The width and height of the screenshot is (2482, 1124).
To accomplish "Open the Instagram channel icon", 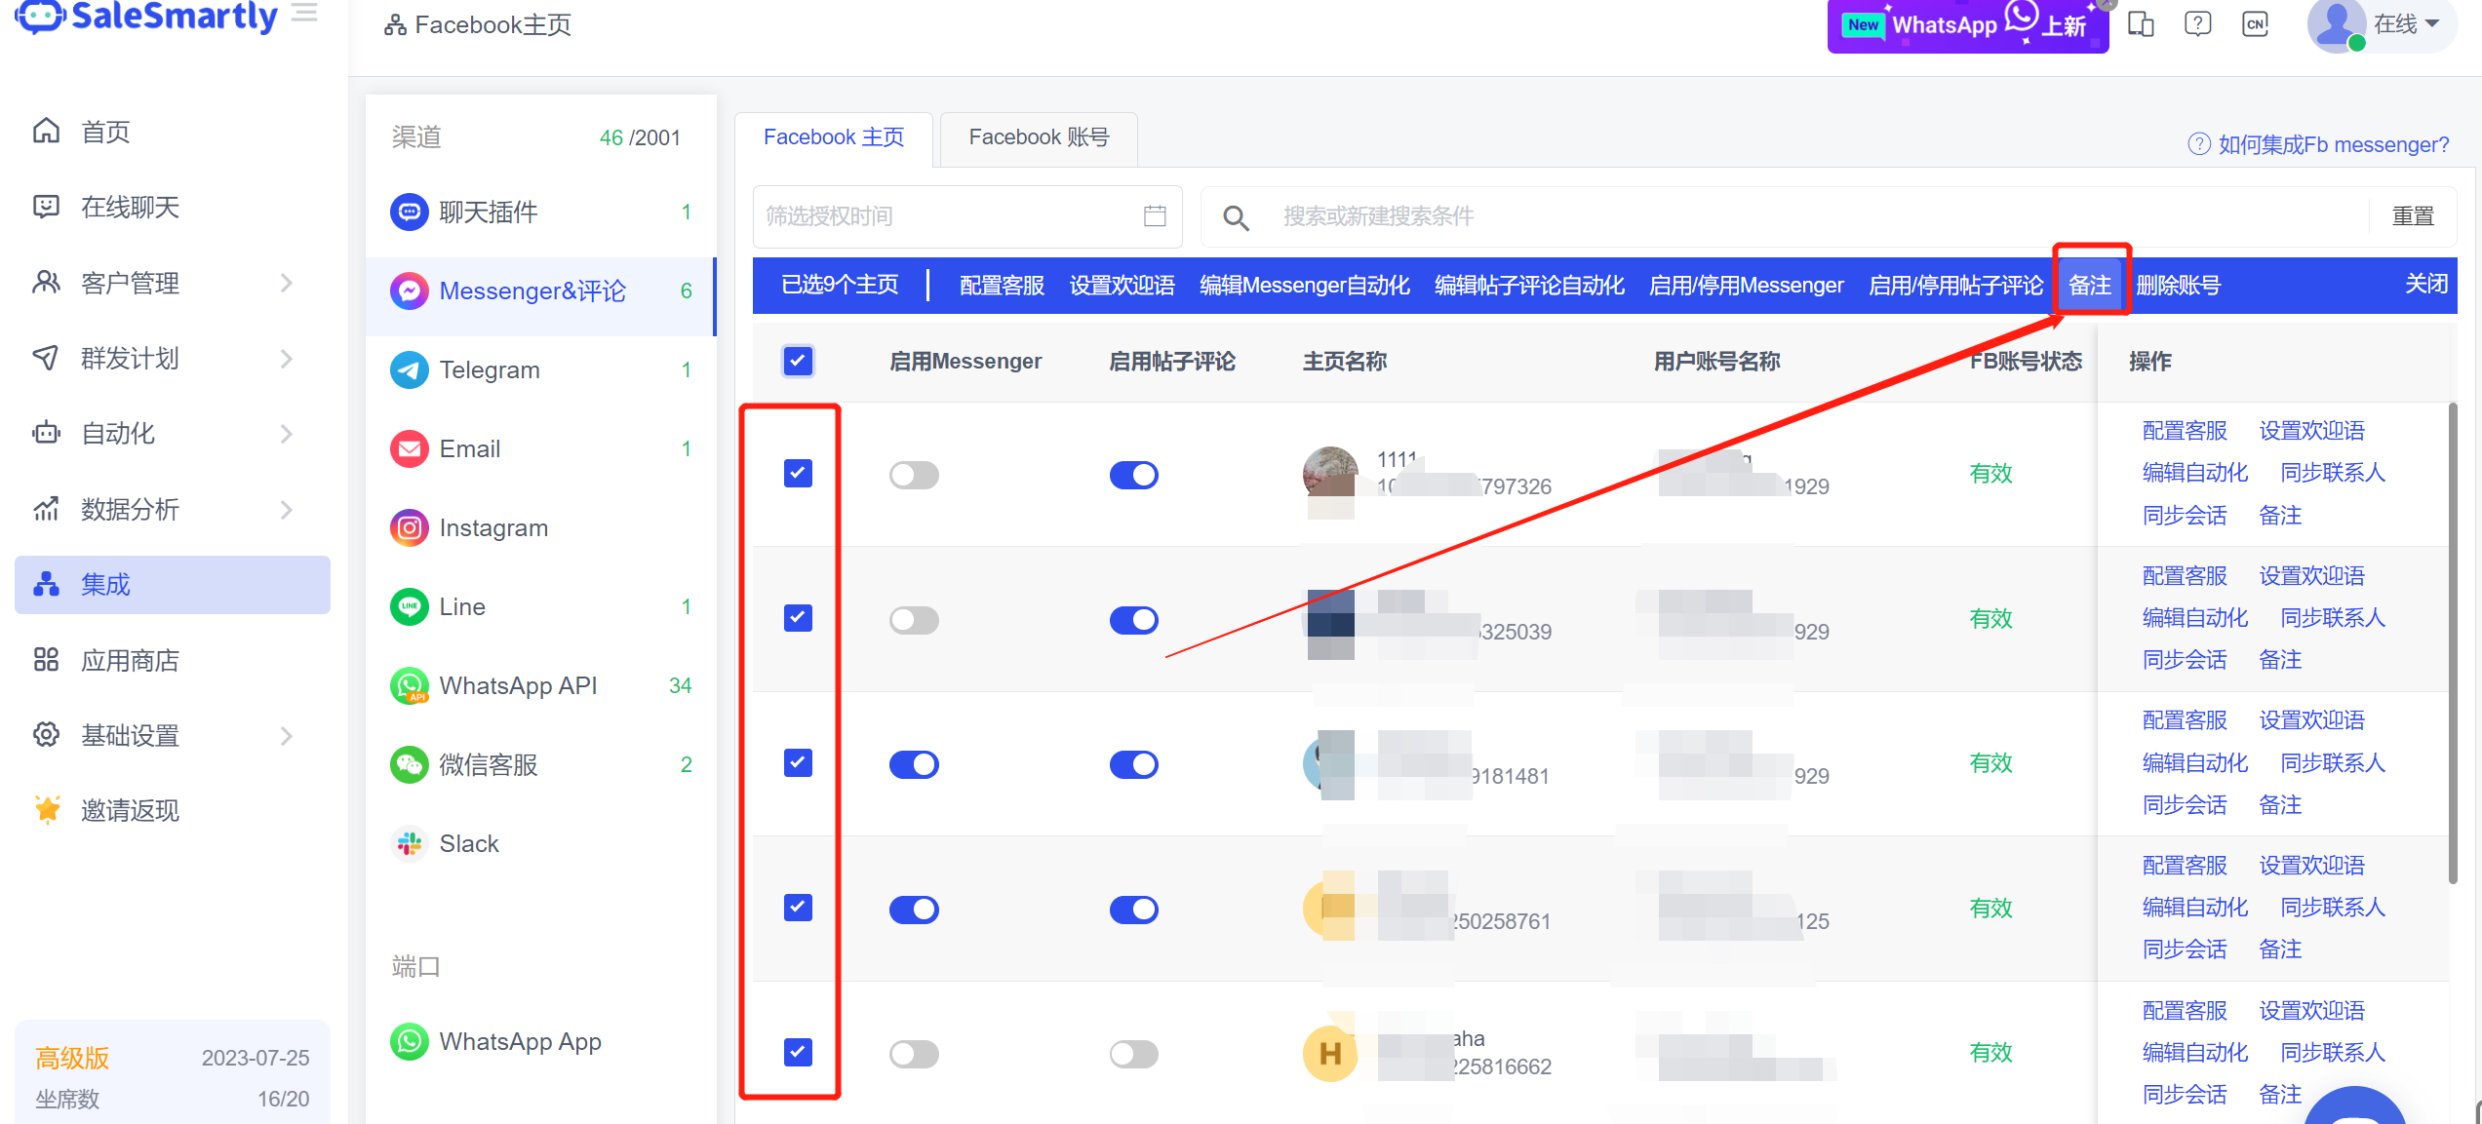I will [x=409, y=528].
